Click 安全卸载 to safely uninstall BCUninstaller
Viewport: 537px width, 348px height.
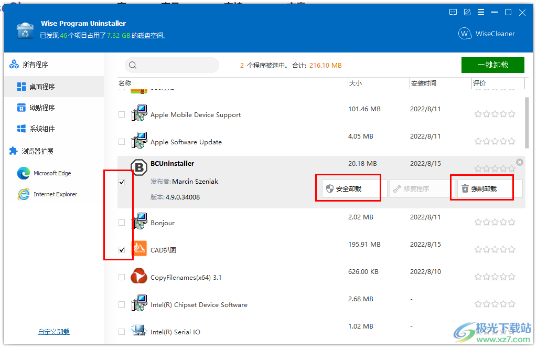click(x=348, y=187)
